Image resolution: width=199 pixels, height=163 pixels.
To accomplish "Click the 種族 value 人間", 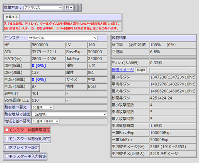I will coord(92,66).
